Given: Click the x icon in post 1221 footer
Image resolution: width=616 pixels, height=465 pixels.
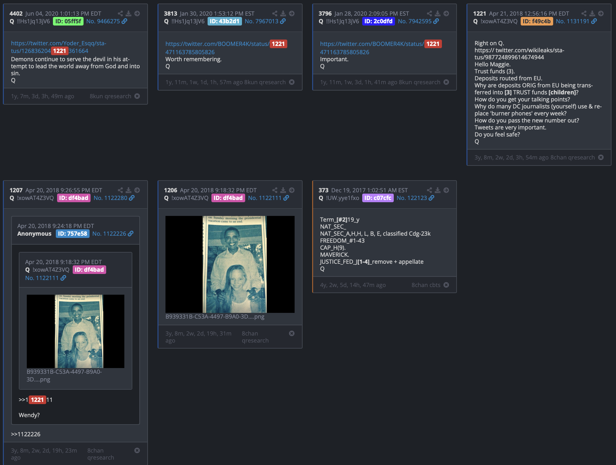Looking at the screenshot, I should click(601, 157).
